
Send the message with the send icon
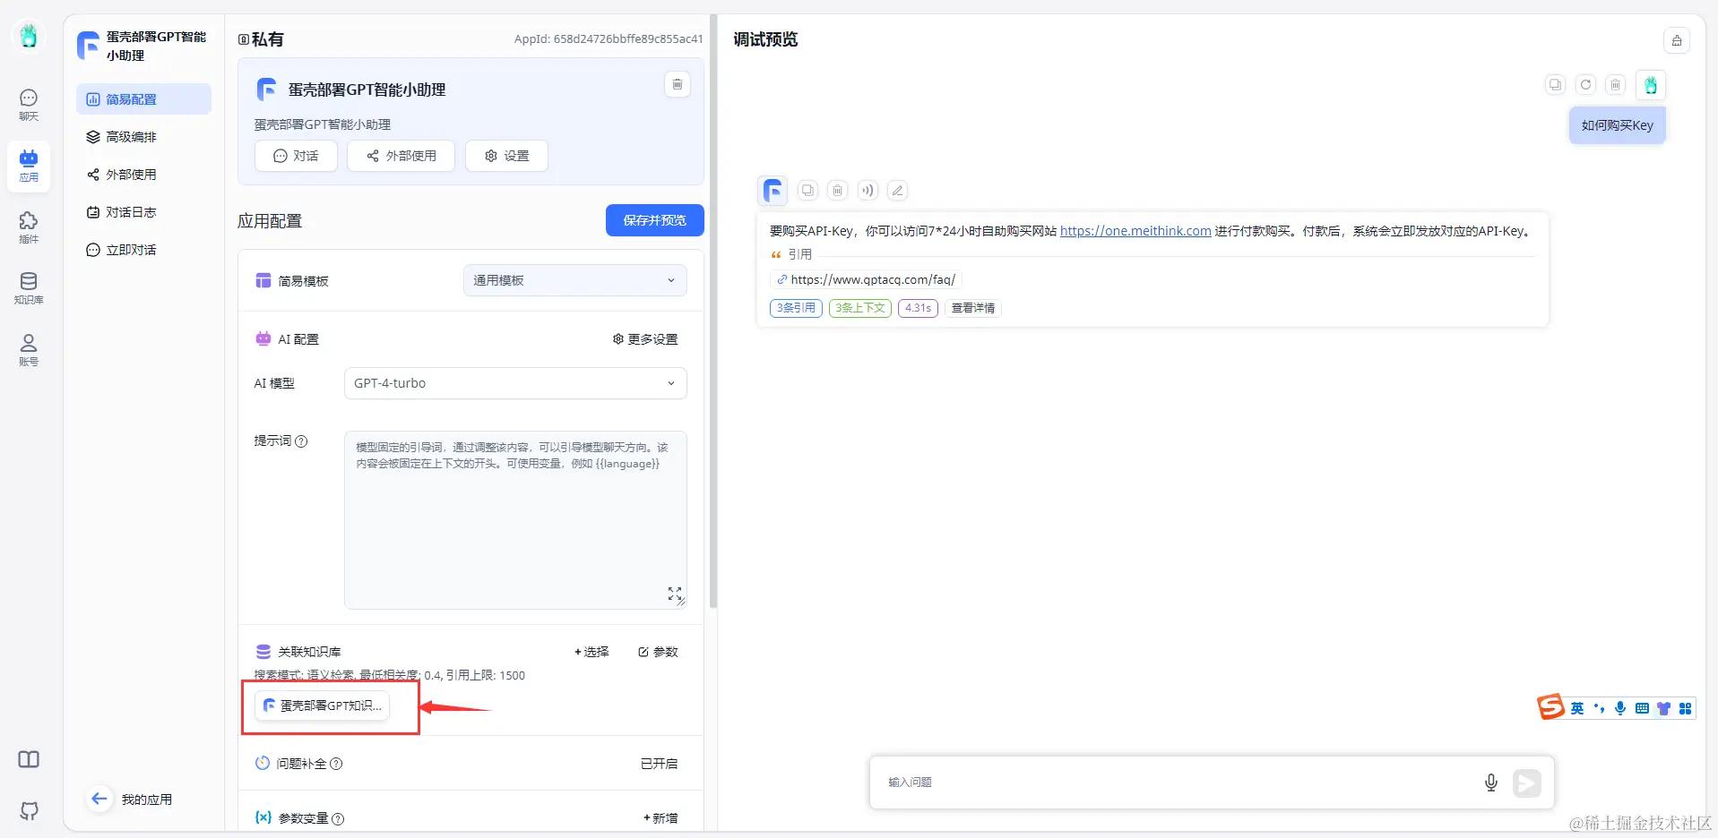[x=1526, y=782]
